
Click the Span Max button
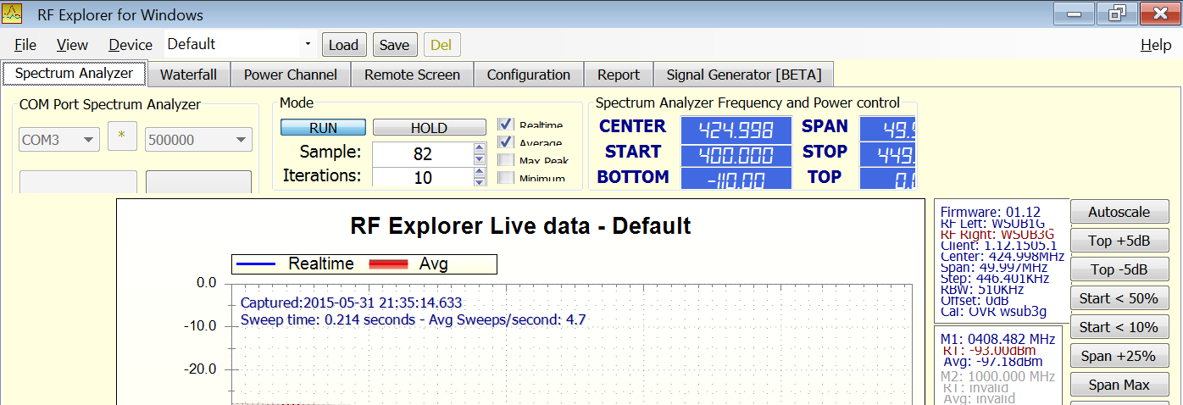[x=1119, y=385]
